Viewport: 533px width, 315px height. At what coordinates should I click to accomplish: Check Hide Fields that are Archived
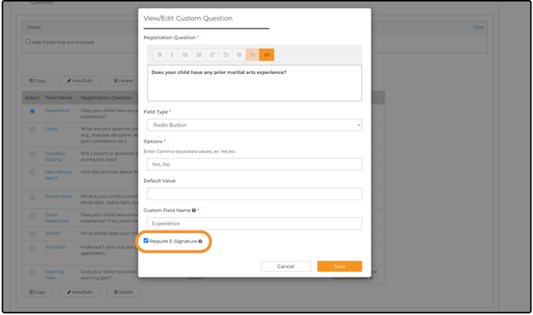click(x=28, y=41)
